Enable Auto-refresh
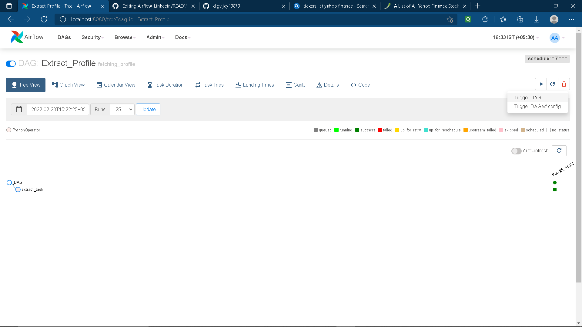Screen dimensions: 582x327 (516, 151)
